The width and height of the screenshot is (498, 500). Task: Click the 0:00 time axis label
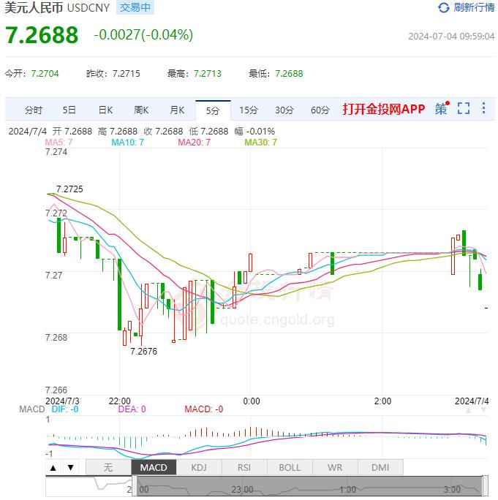click(x=252, y=401)
